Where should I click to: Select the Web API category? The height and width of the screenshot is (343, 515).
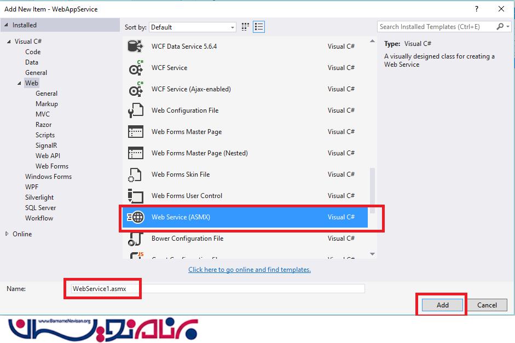coord(48,156)
